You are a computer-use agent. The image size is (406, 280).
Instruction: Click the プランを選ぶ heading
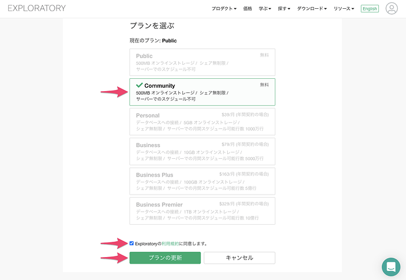click(x=152, y=26)
